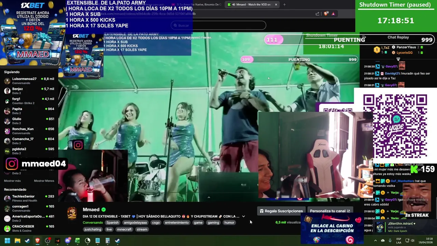This screenshot has width=437, height=246.
Task: Select the game tag
Action: (x=198, y=222)
